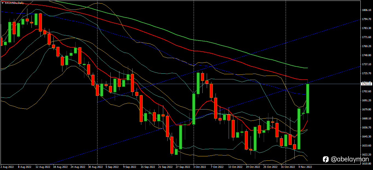Click the triangle arrow beside XAUUSDu,Daily title
Viewport: 373px width, 170px height.
(2, 3)
